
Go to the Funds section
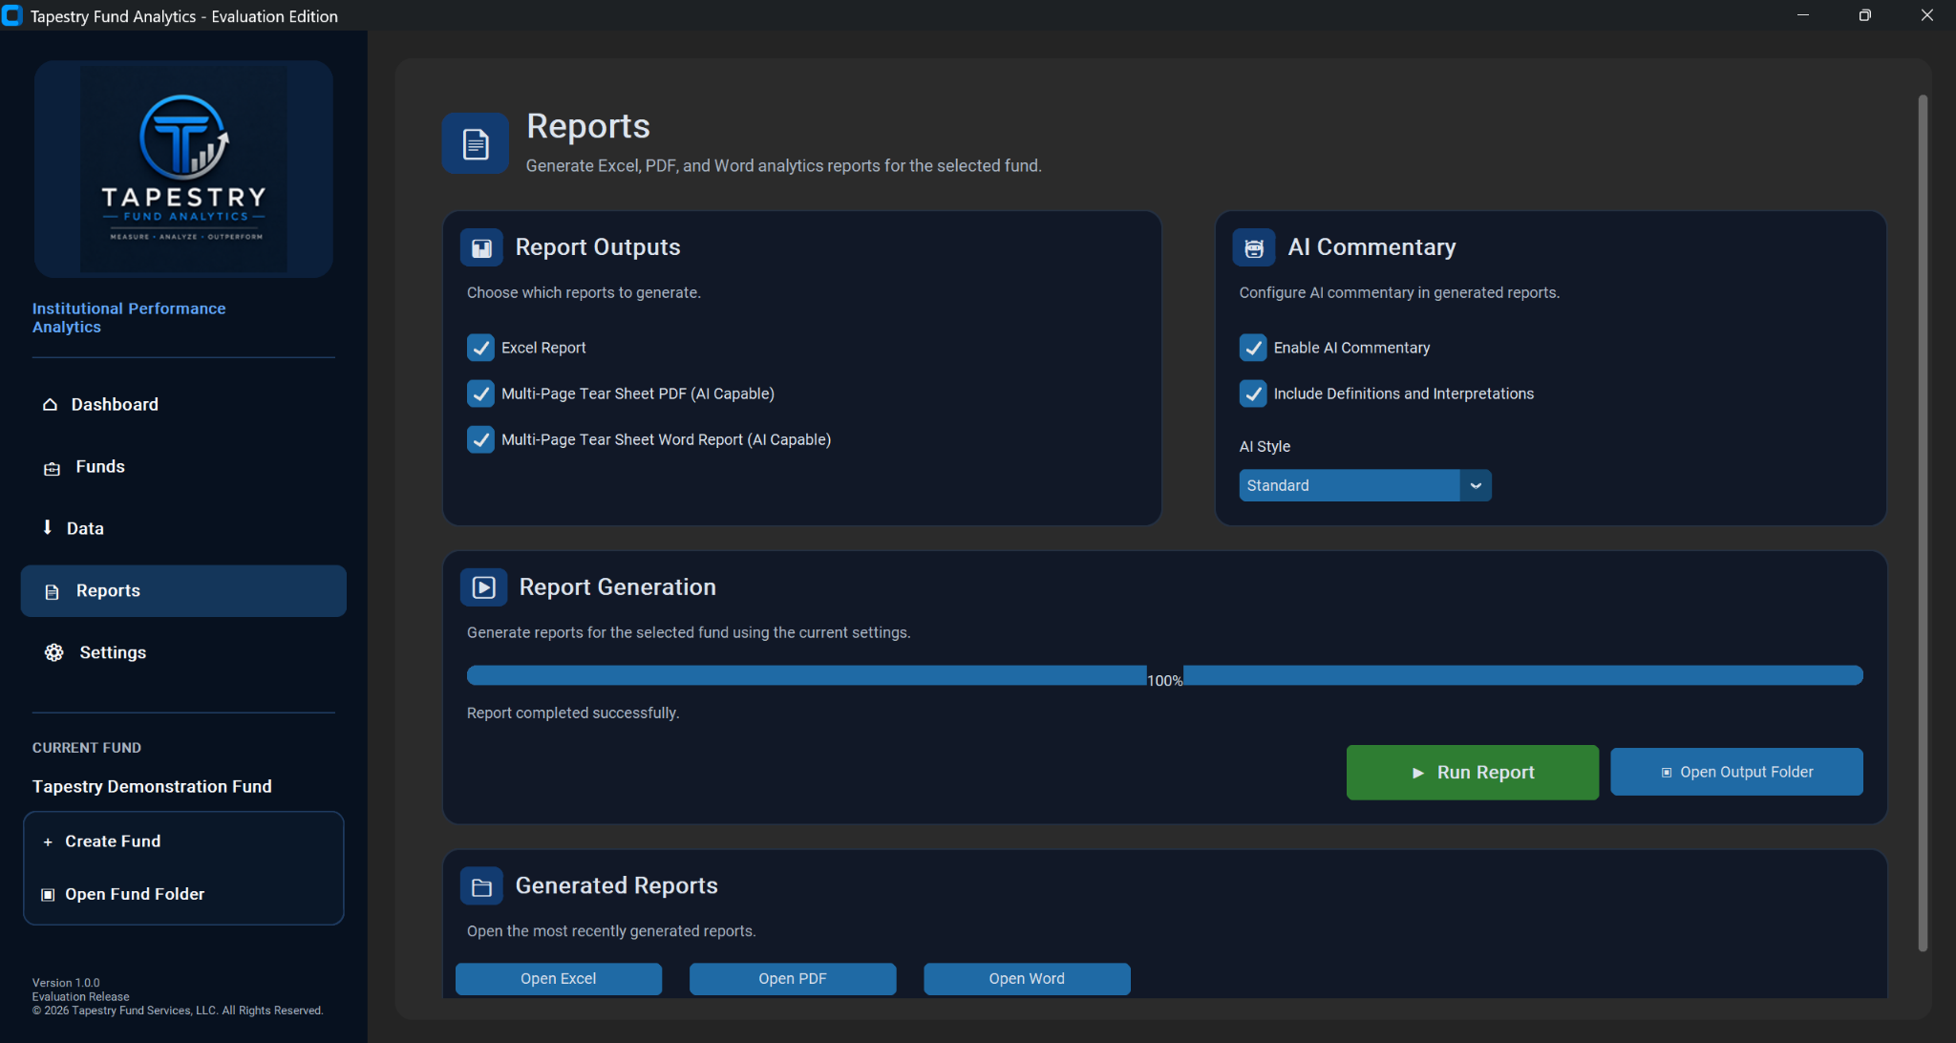183,467
